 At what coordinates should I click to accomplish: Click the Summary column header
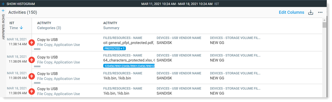pos(111,28)
